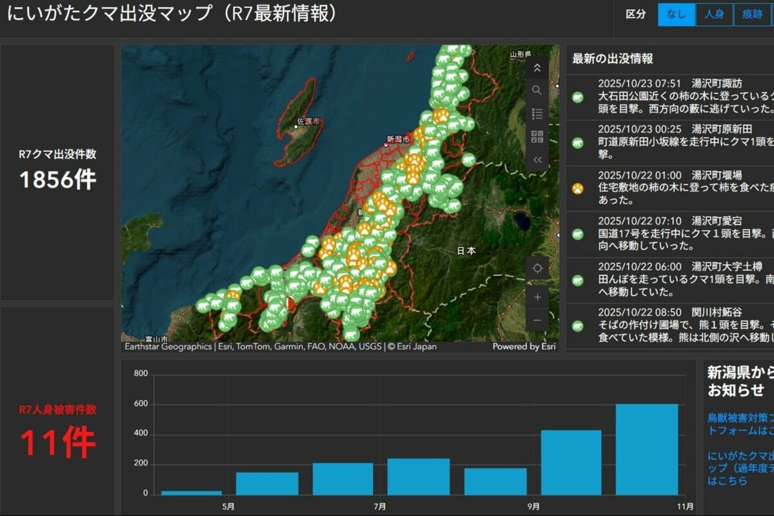
Task: Select the なし category filter
Action: coord(676,15)
